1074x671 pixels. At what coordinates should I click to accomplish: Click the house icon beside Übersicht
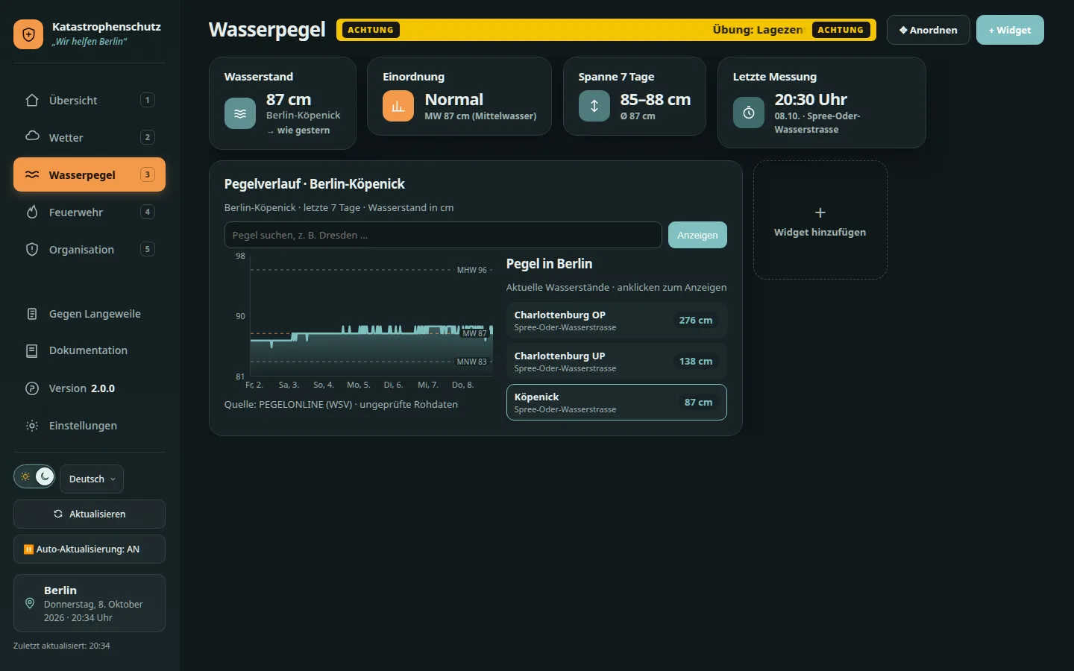pos(32,100)
